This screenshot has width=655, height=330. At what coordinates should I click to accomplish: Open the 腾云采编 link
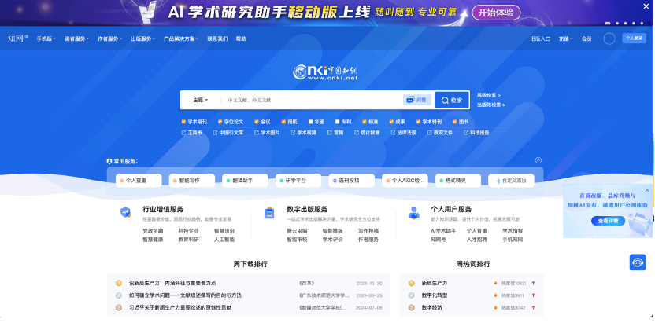coord(297,231)
